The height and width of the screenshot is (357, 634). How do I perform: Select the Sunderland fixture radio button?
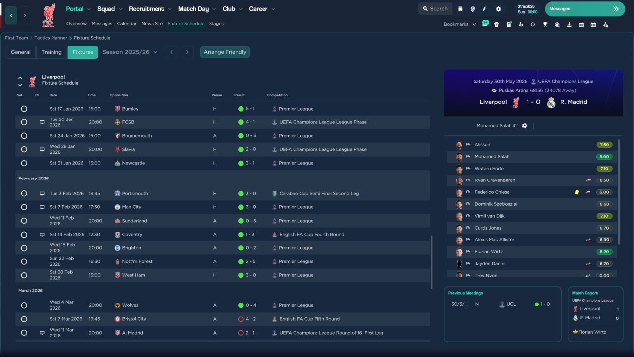pyautogui.click(x=24, y=221)
